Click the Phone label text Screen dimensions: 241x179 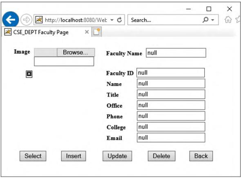115,117
